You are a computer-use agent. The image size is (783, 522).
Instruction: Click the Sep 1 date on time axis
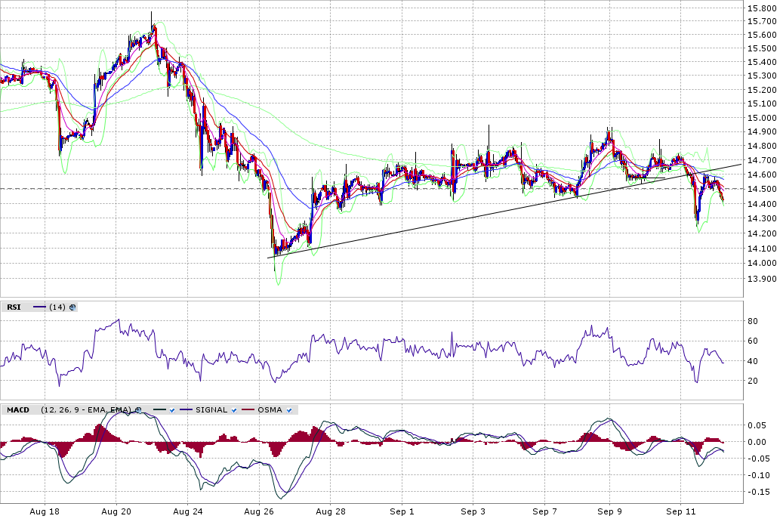tap(402, 511)
